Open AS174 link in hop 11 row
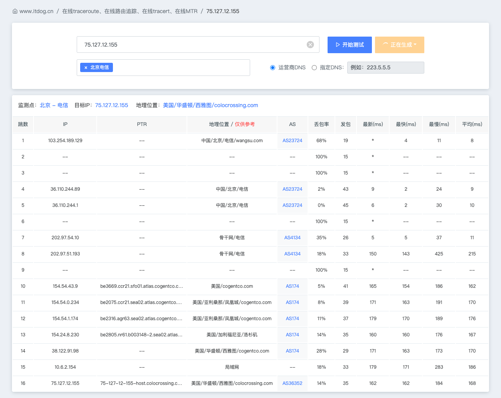501x398 pixels. tap(293, 302)
